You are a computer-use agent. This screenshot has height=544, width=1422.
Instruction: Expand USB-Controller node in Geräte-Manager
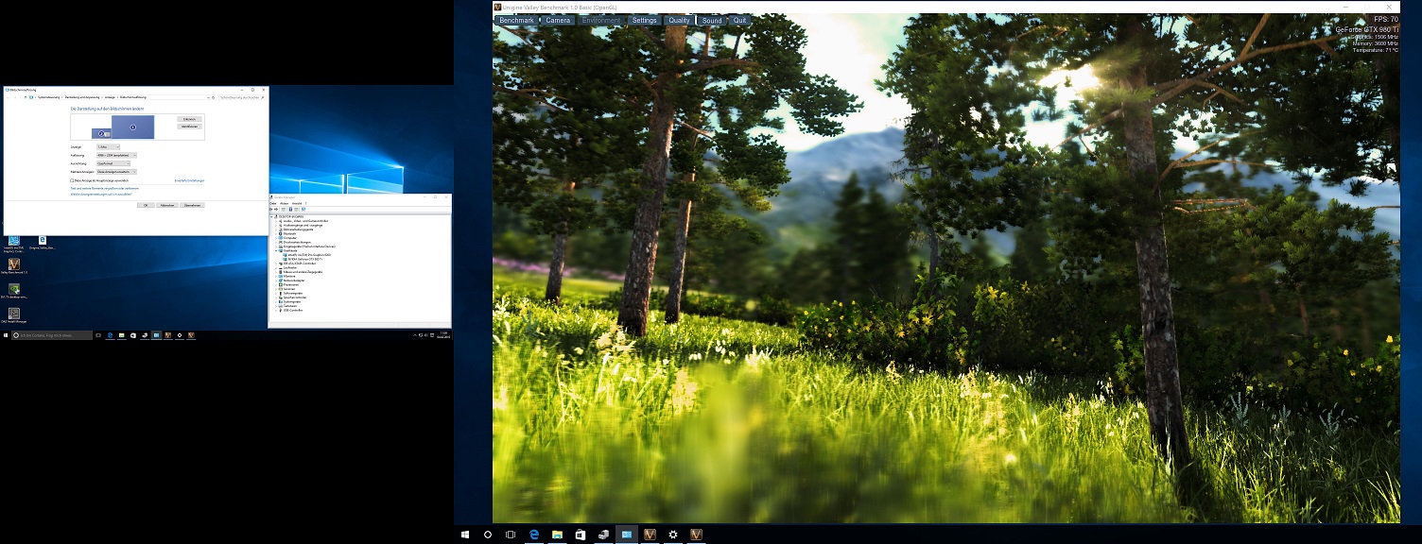(276, 310)
